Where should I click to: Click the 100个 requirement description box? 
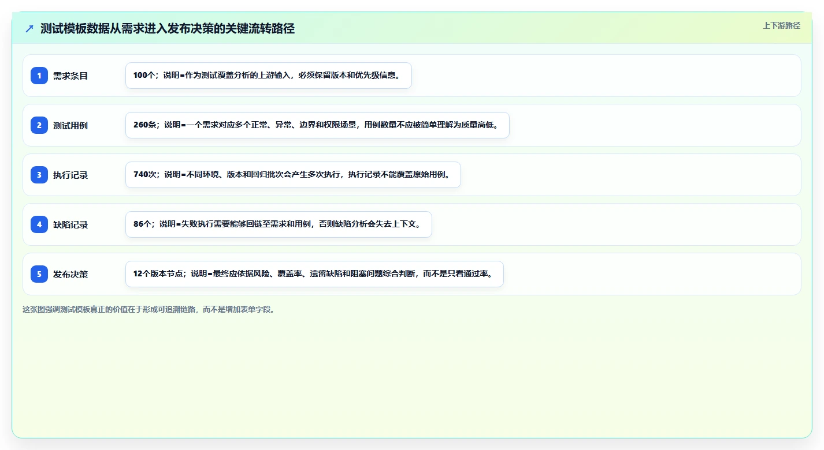pos(269,76)
